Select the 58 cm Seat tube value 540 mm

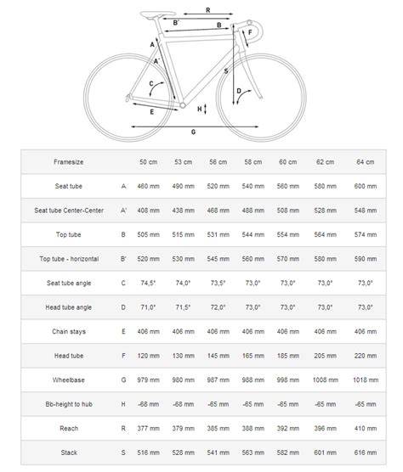tap(253, 186)
